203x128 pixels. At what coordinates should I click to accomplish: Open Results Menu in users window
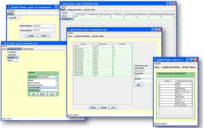coord(98,36)
